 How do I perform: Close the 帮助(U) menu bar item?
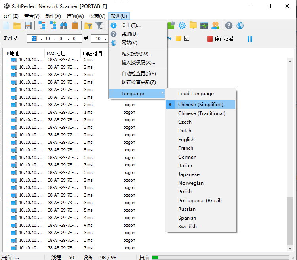point(119,16)
